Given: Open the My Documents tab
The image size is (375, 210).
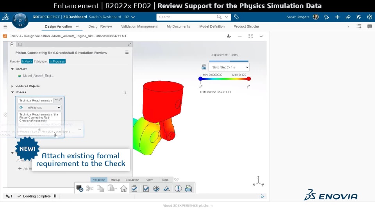Looking at the screenshot, I should (x=178, y=26).
